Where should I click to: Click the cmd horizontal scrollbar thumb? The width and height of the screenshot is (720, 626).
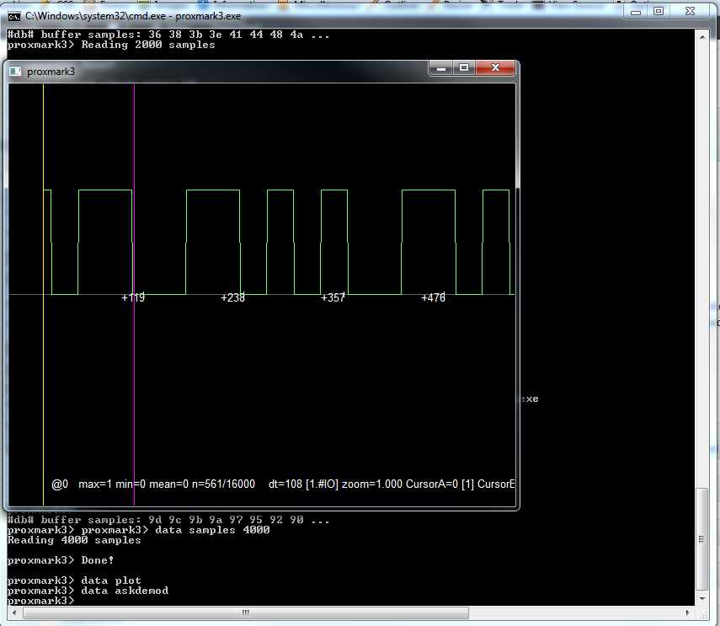tap(246, 613)
